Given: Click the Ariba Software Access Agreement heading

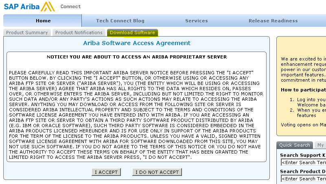Looking at the screenshot, I should point(137,43).
